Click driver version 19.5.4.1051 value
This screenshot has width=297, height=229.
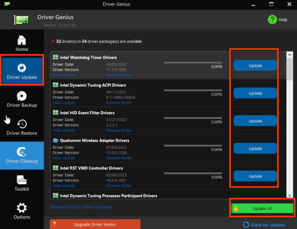tap(116, 180)
